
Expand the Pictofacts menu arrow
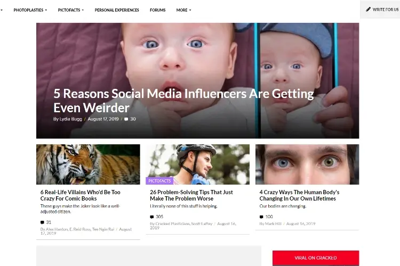coord(83,10)
